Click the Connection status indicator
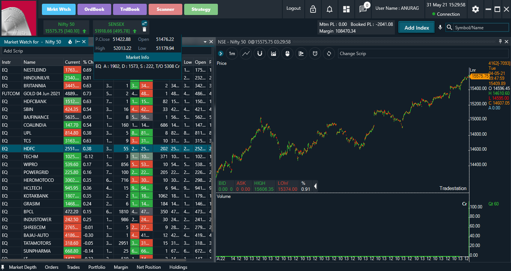 coord(445,14)
